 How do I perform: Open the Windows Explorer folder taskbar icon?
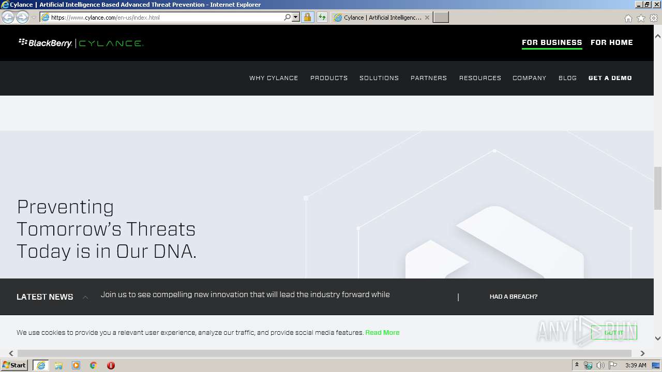(x=58, y=365)
